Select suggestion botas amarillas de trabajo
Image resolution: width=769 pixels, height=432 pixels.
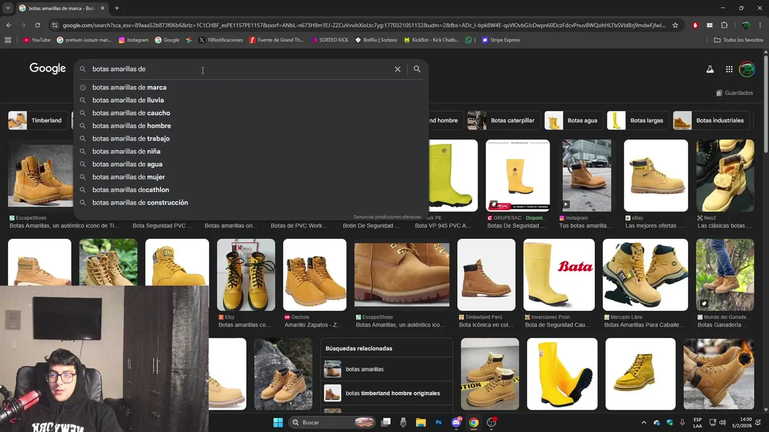click(251, 139)
